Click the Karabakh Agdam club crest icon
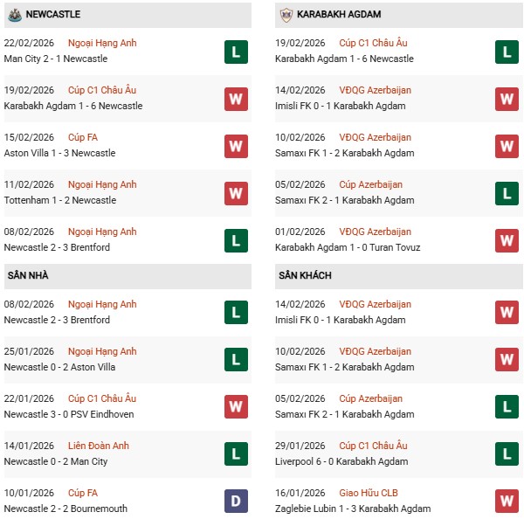 coord(285,14)
